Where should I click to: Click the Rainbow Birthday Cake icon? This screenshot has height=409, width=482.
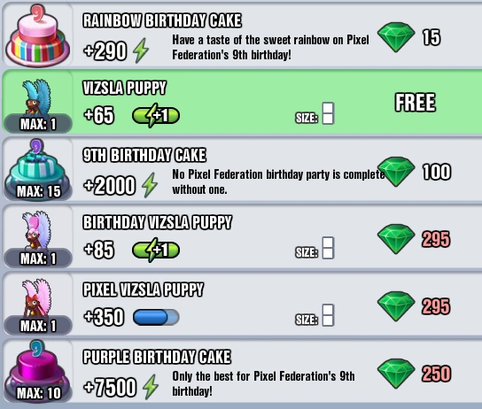(x=37, y=35)
